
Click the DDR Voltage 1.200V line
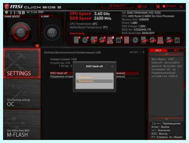click(x=134, y=26)
